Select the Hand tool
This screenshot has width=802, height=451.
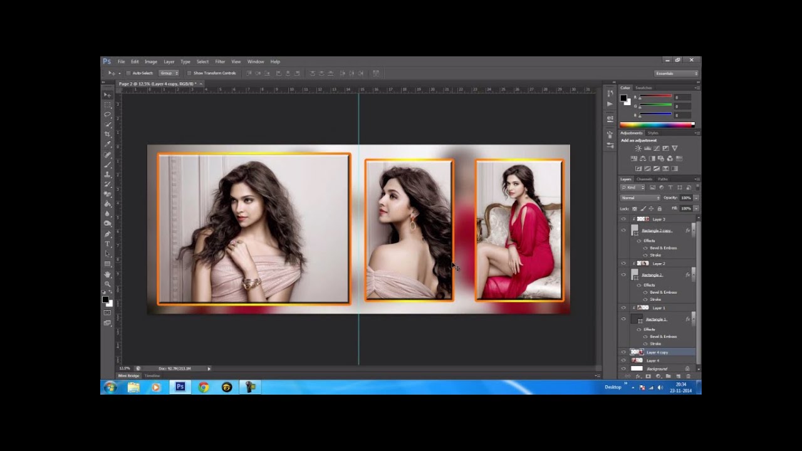click(x=107, y=274)
